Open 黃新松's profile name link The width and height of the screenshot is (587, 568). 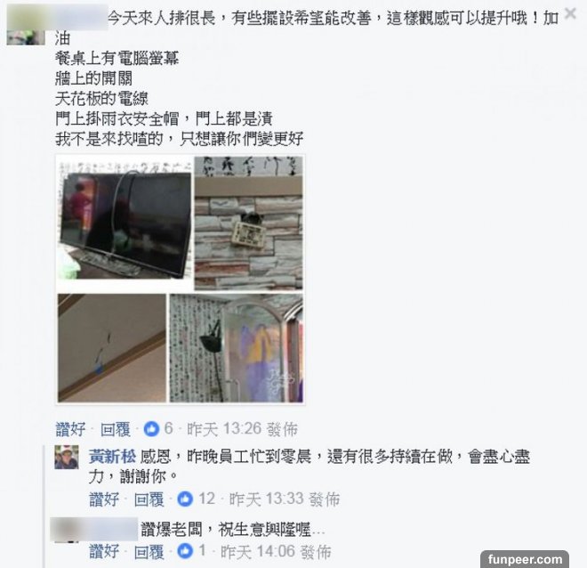pos(112,457)
